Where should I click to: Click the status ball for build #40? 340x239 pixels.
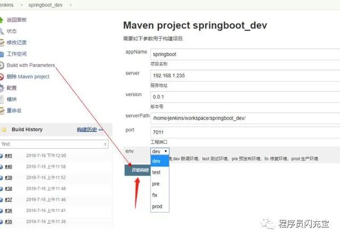(1, 167)
